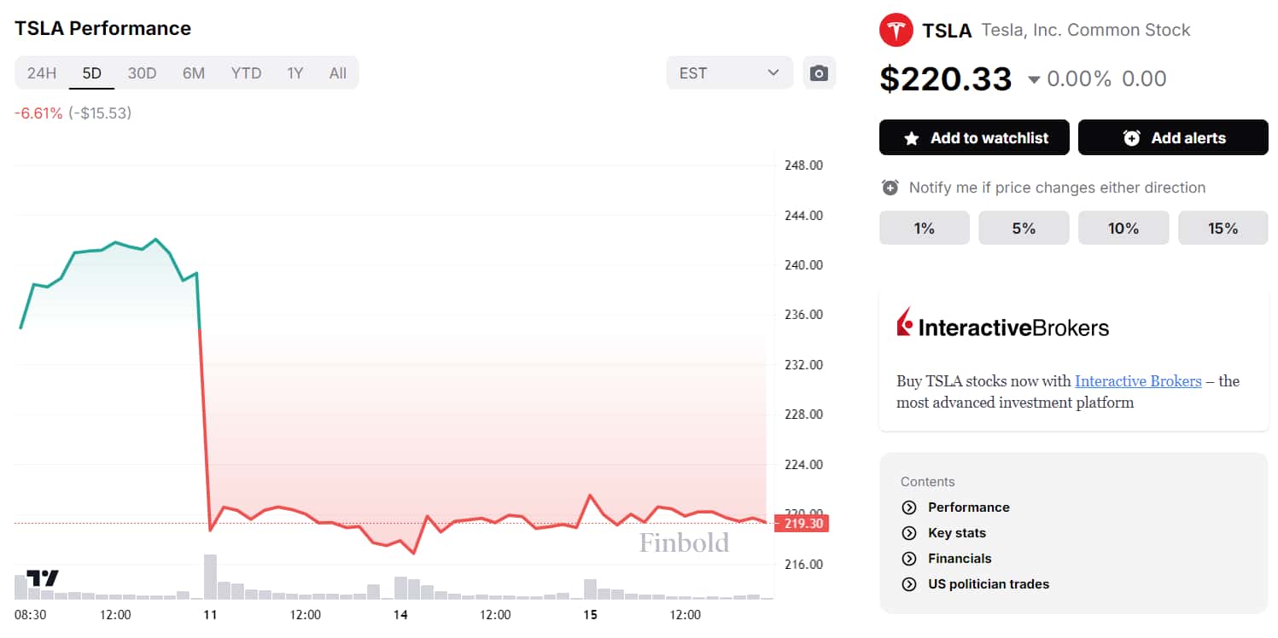This screenshot has height=638, width=1278.
Task: Switch chart to 1Y range
Action: (295, 72)
